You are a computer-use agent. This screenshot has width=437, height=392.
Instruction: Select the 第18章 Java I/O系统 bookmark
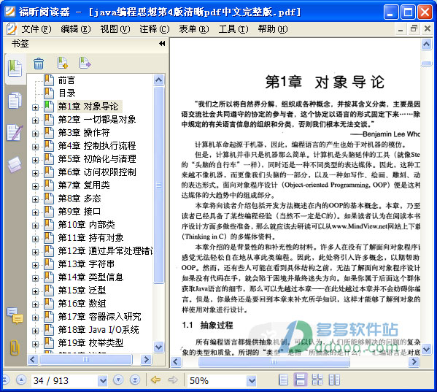[x=98, y=330]
